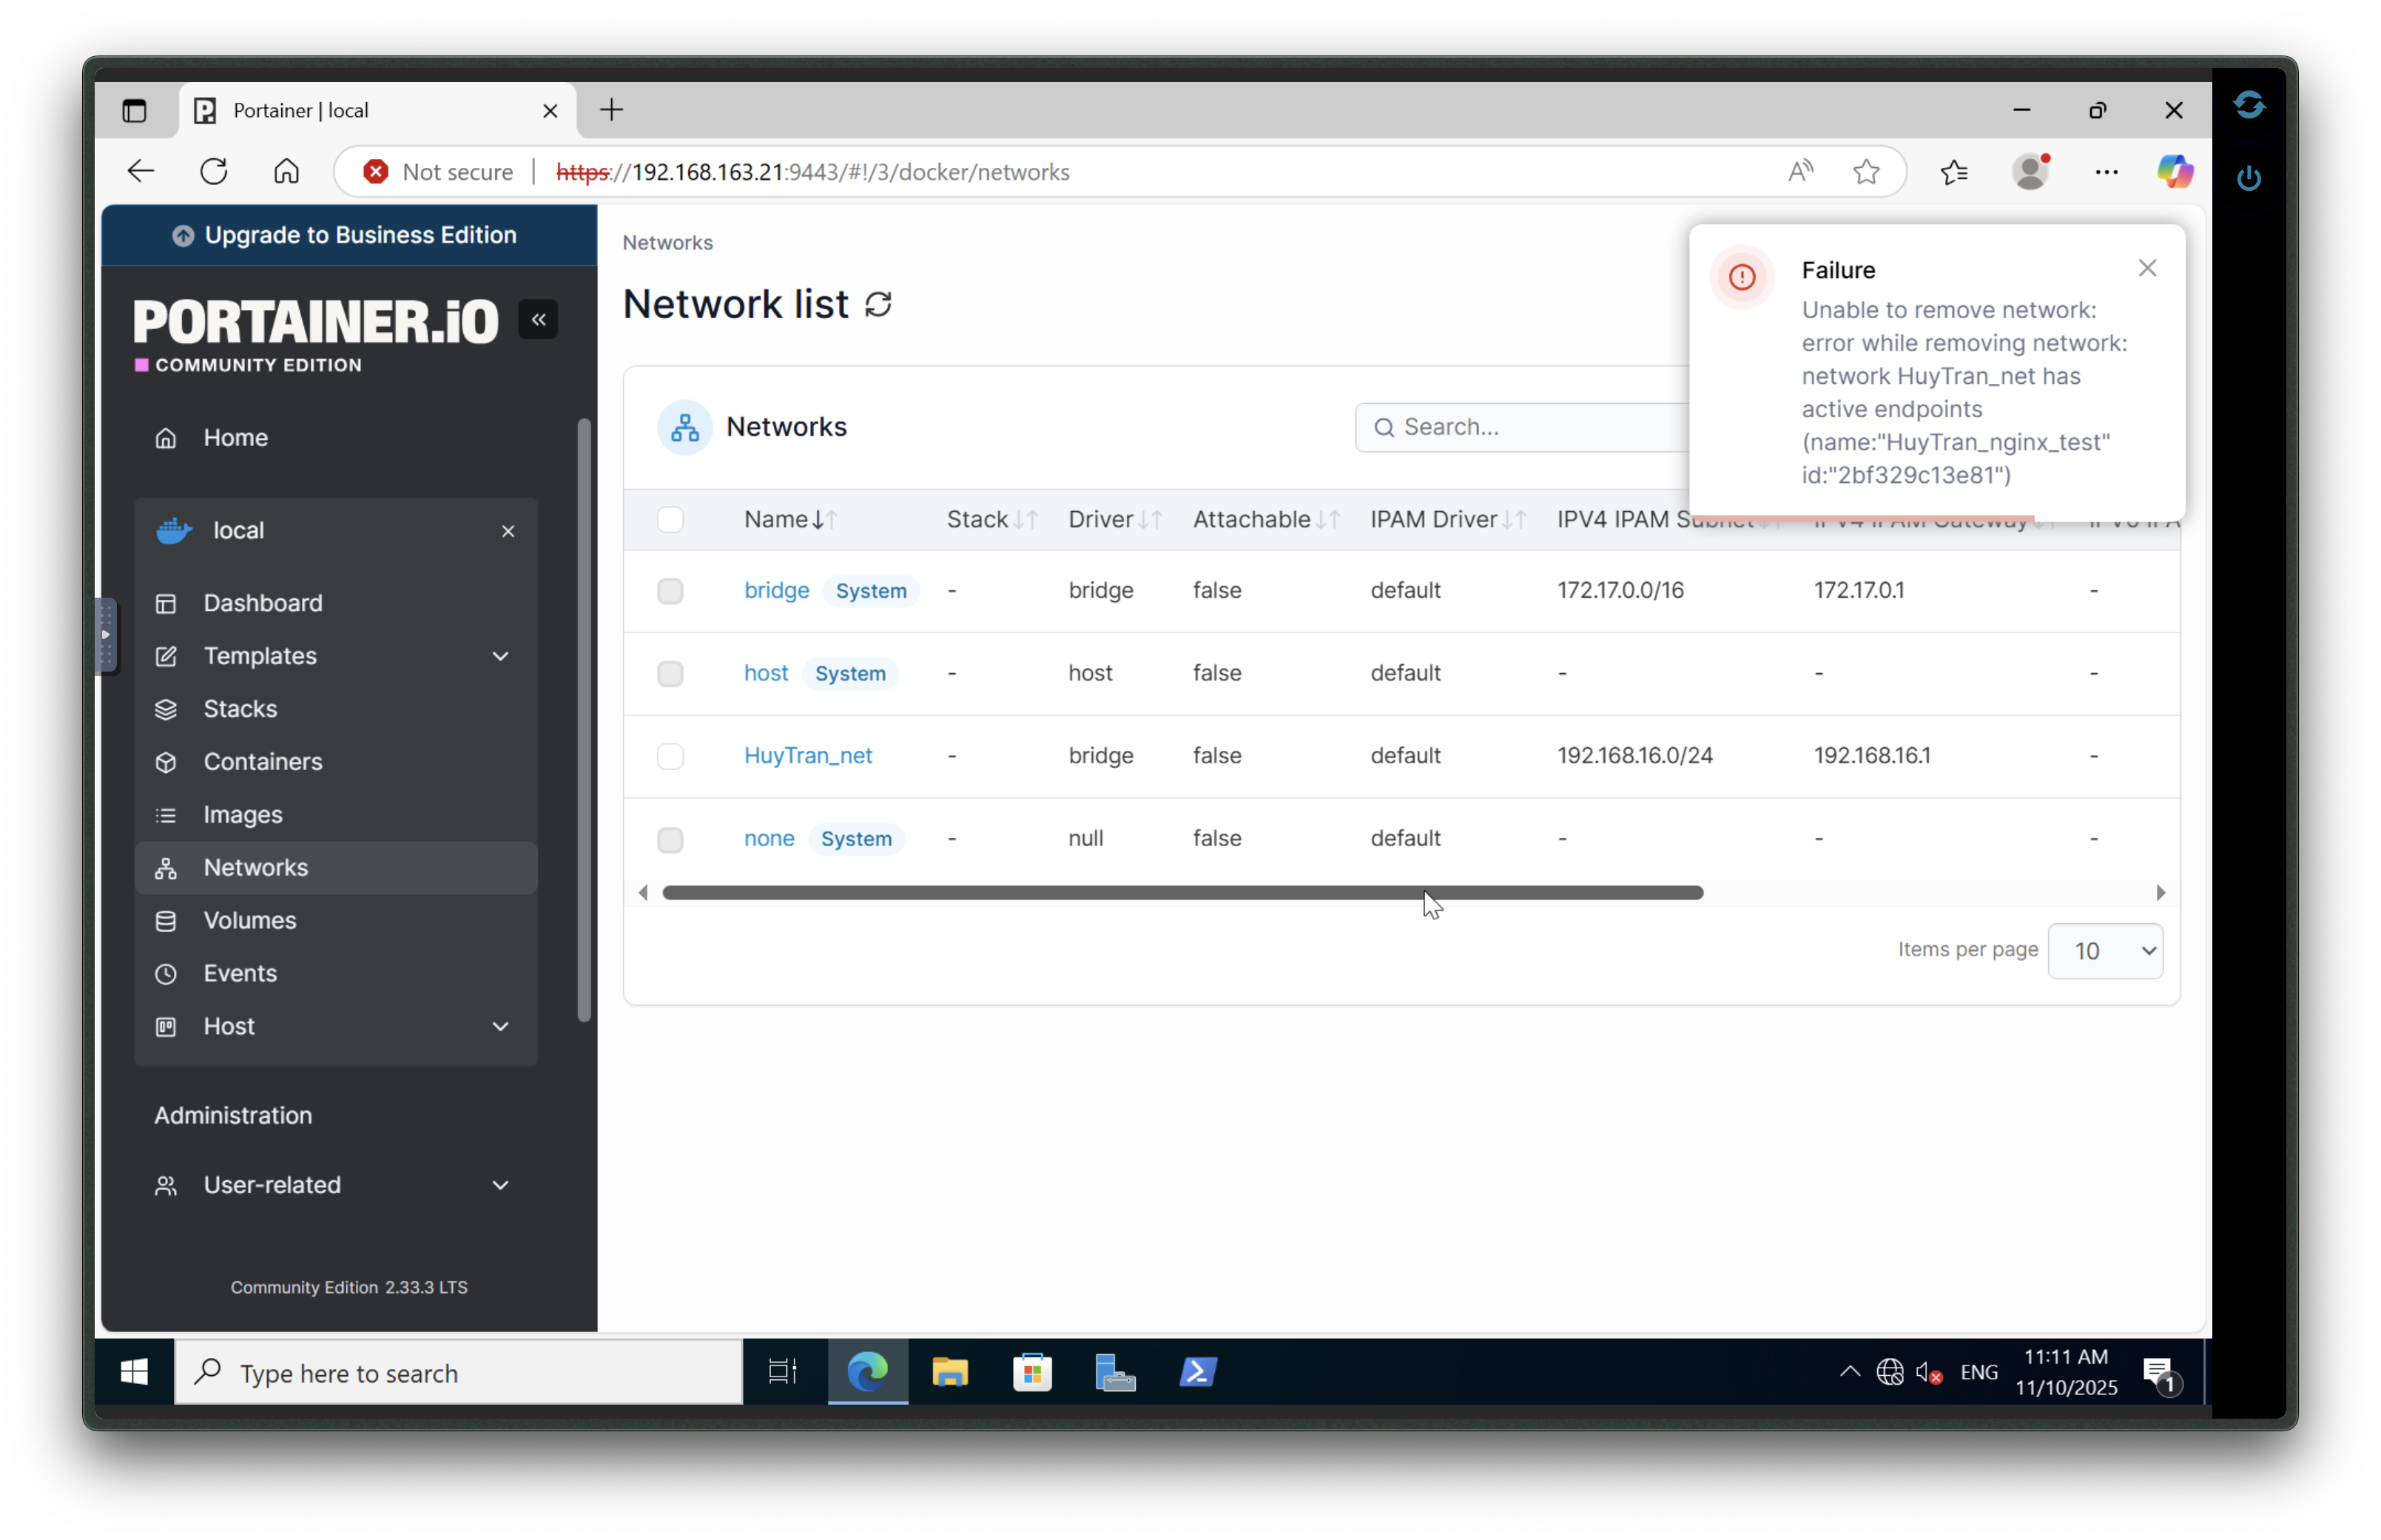This screenshot has width=2381, height=1540.
Task: Open the HuyTran_net network link
Action: coord(807,756)
